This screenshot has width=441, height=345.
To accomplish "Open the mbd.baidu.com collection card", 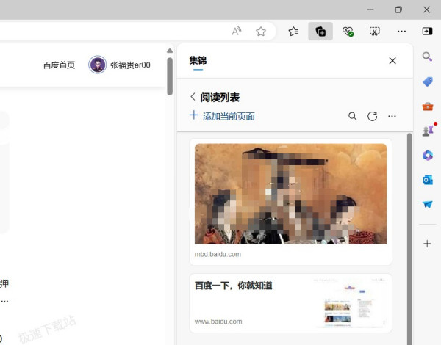I will [290, 202].
